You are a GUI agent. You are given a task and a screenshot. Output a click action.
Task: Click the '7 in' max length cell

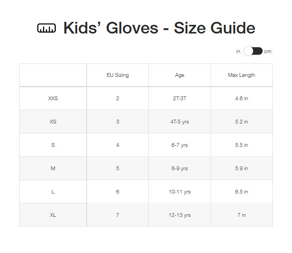click(242, 215)
